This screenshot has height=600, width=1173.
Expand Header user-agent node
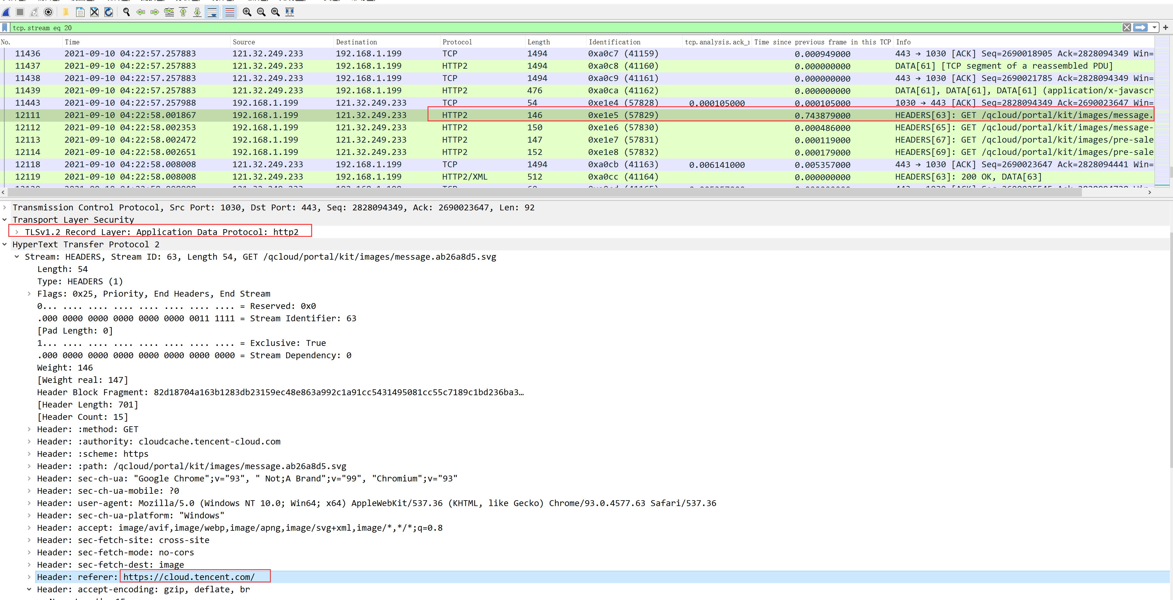pyautogui.click(x=29, y=503)
